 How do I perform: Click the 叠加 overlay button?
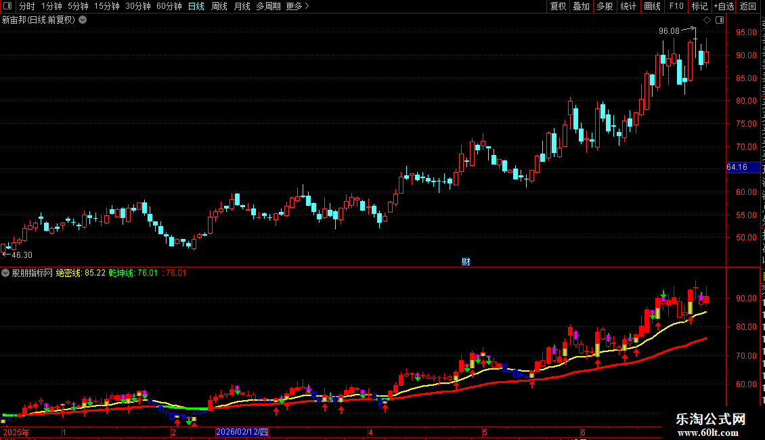click(581, 6)
